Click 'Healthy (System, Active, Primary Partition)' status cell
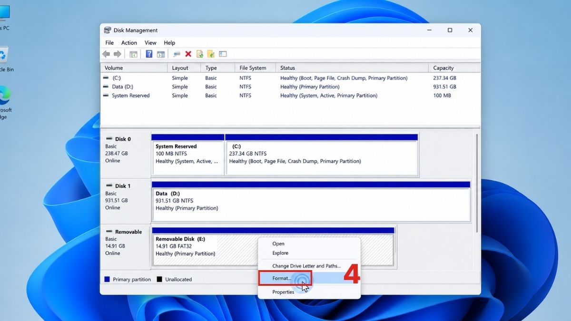The image size is (571, 321). (329, 96)
